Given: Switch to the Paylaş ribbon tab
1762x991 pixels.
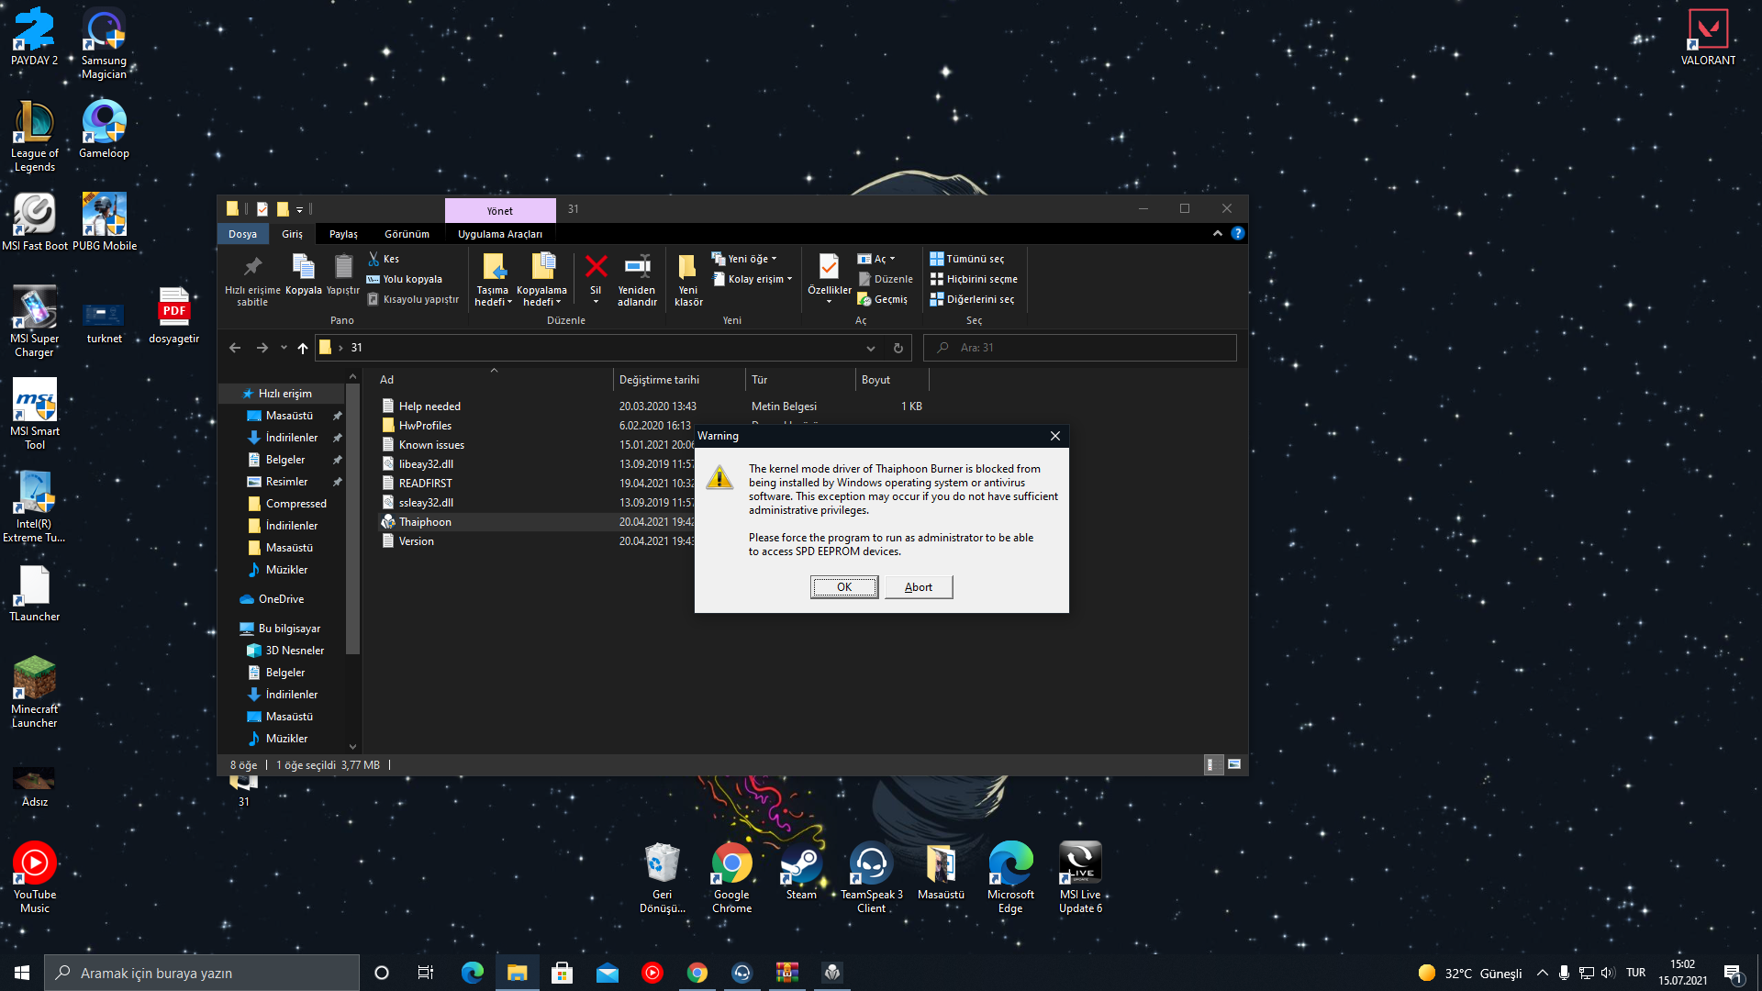Looking at the screenshot, I should click(343, 234).
